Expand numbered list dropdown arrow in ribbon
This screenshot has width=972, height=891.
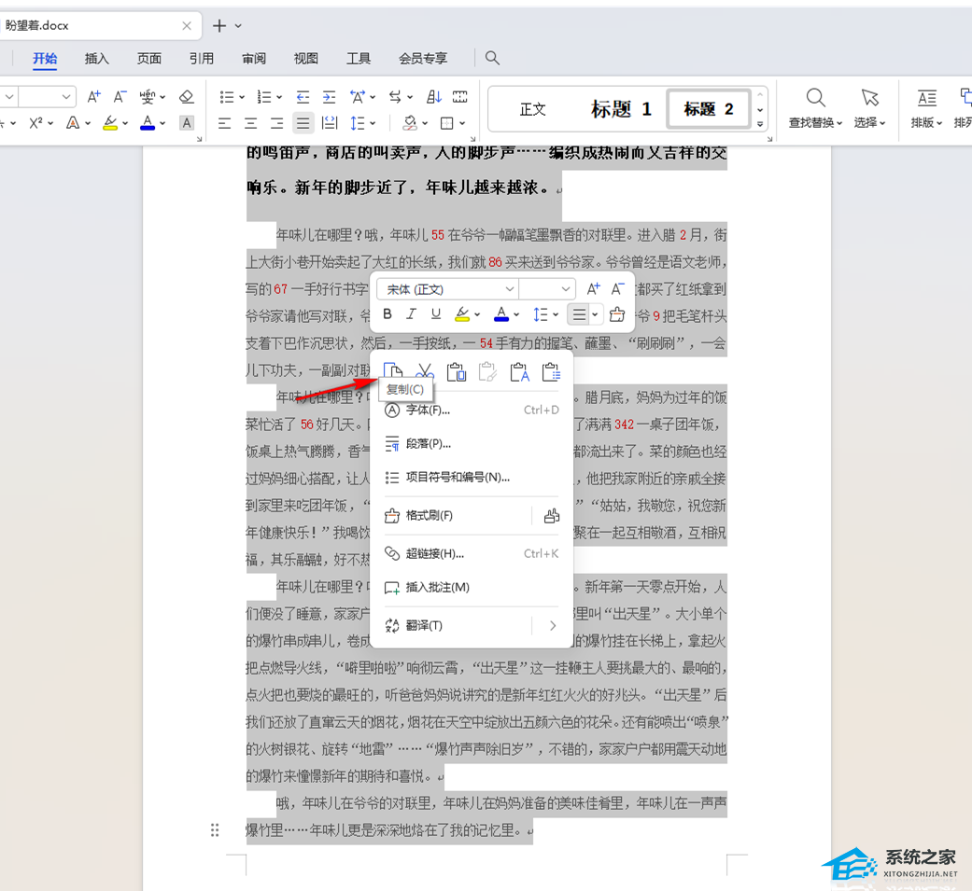pos(279,97)
